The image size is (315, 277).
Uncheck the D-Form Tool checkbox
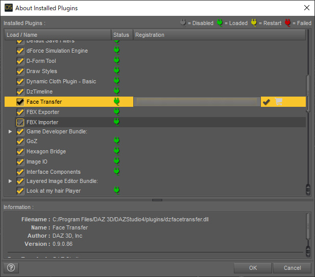[x=20, y=61]
